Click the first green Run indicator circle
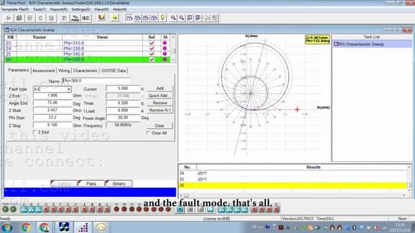Viewport: 415px width, 233px height. [5, 209]
